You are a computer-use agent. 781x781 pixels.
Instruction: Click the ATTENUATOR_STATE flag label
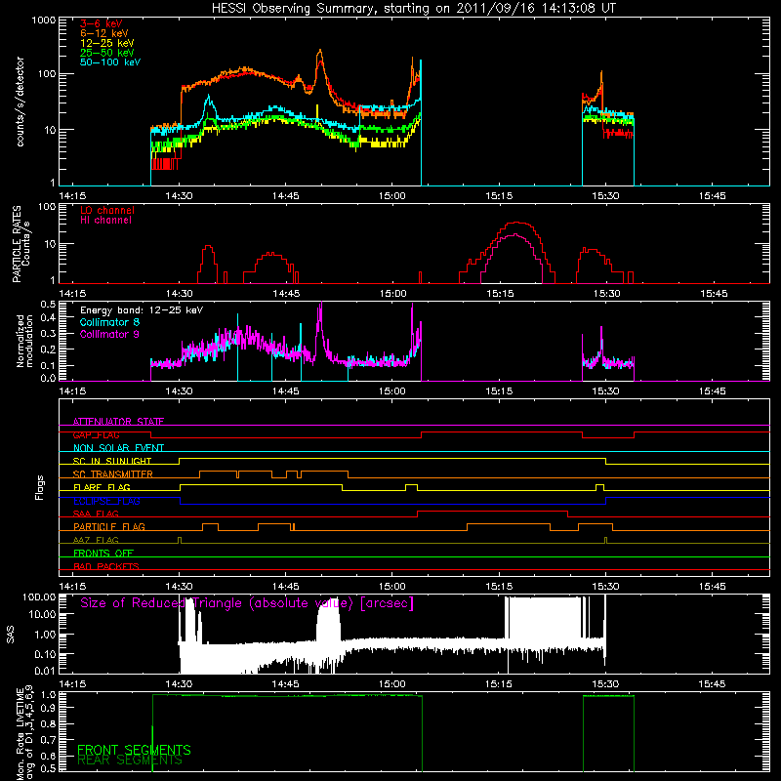tap(118, 422)
